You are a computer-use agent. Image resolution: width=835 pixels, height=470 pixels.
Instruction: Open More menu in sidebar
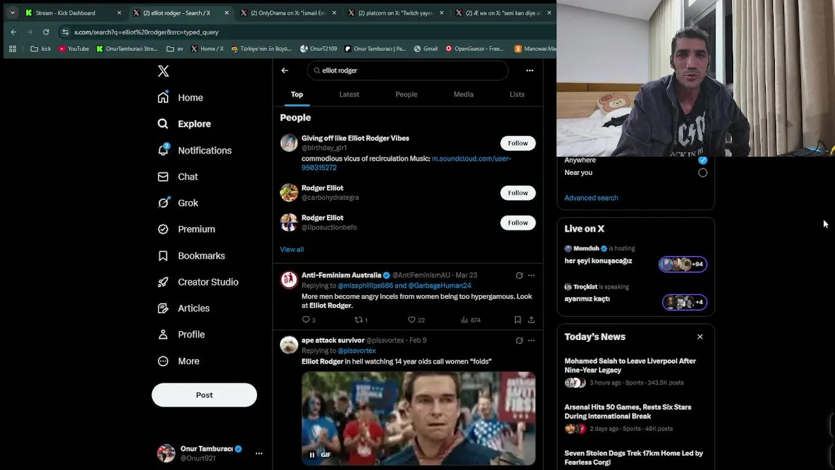[x=179, y=361]
